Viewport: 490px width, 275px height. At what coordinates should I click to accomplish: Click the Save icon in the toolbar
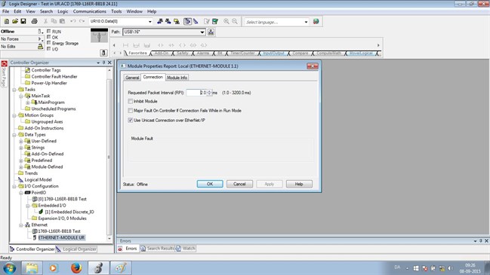point(23,21)
